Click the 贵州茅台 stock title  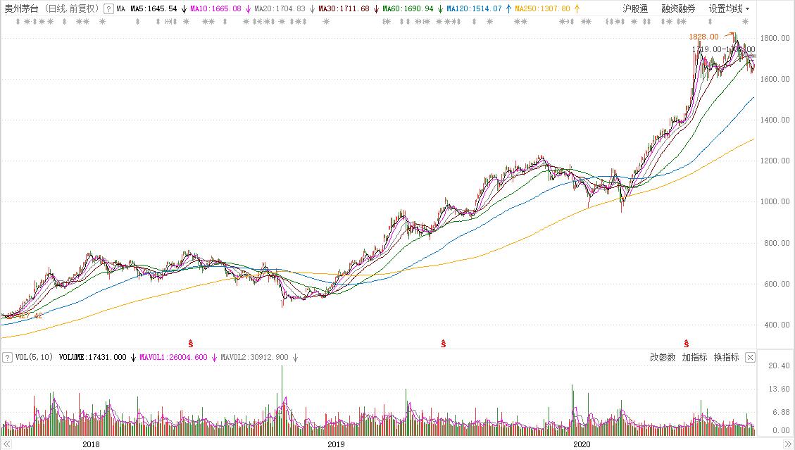pos(21,8)
